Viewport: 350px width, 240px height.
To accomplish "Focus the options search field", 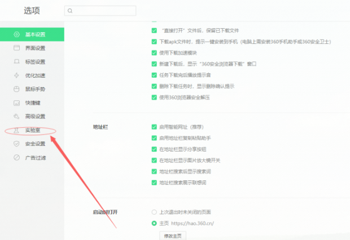I will coord(100,11).
